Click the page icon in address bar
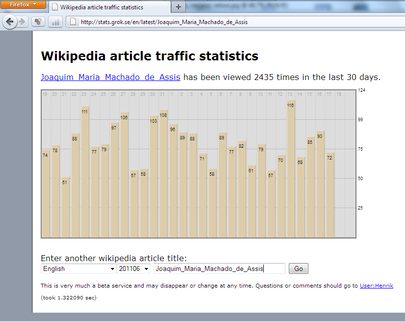 click(73, 22)
